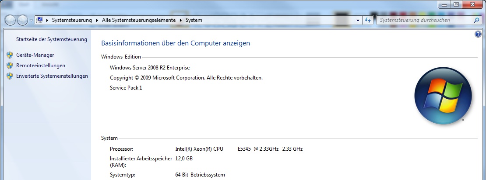Click the shield icon beside Remoteeinstellungen

[x=10, y=66]
